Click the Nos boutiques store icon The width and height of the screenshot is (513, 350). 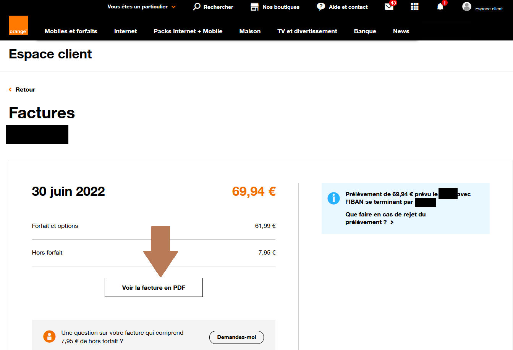coord(254,6)
